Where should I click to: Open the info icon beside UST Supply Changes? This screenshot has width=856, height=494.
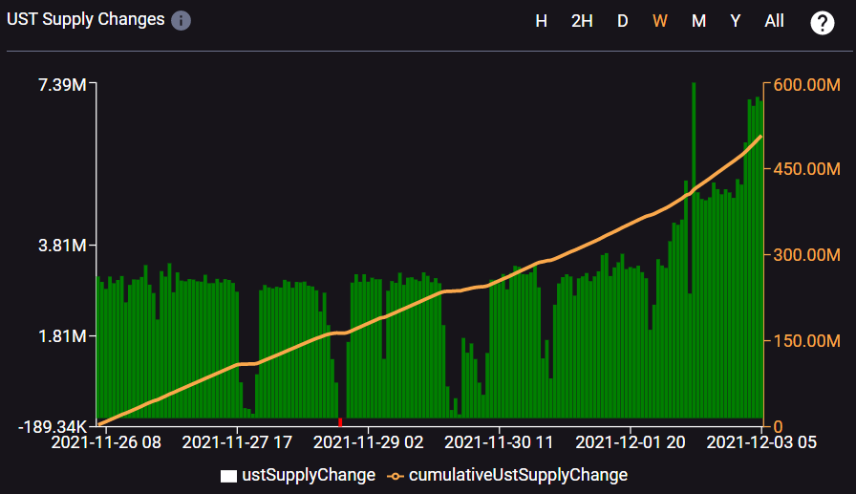tap(181, 21)
